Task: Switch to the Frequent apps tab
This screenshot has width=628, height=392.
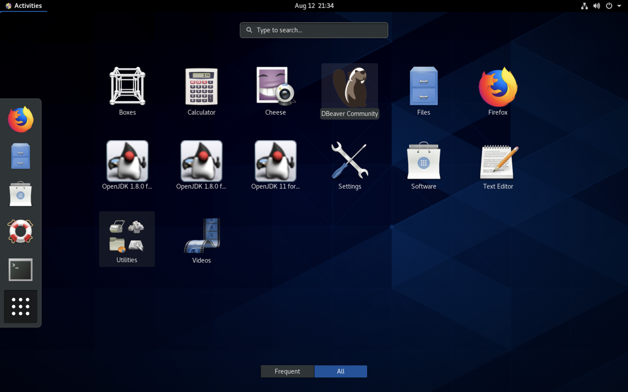Action: click(x=287, y=371)
